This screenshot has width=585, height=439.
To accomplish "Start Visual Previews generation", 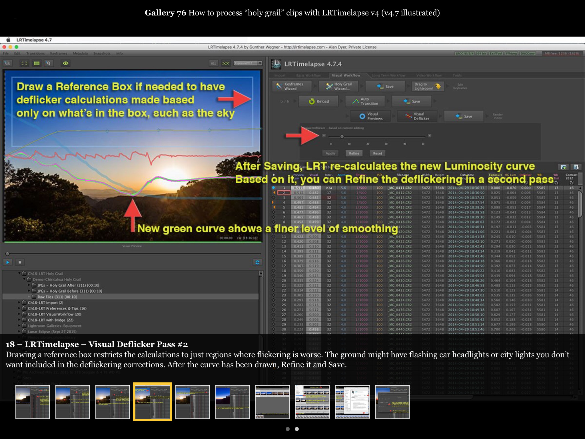I will click(x=371, y=116).
